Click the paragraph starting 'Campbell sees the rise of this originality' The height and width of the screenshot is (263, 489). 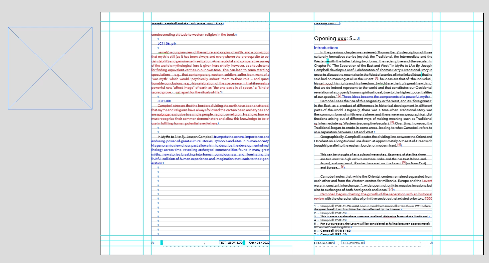tap(373, 116)
